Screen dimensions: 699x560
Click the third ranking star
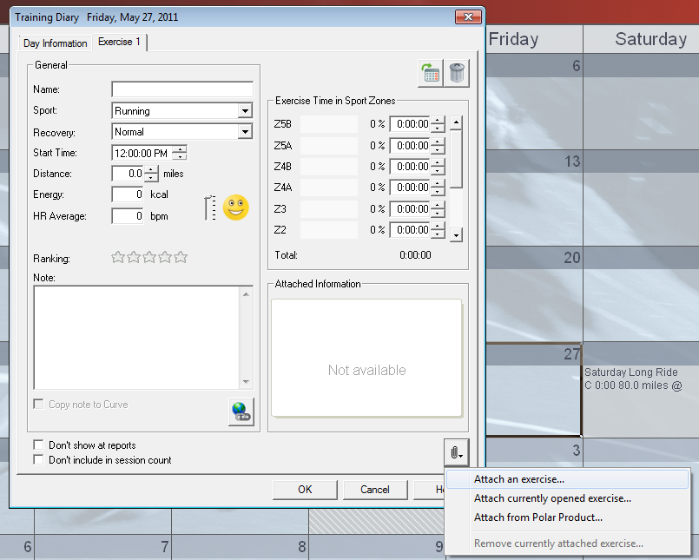(149, 257)
